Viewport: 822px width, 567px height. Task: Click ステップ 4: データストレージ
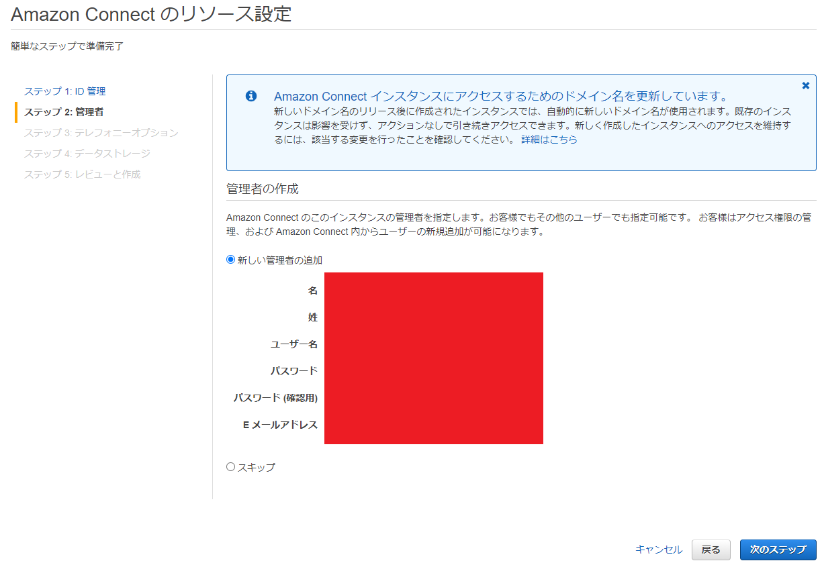[x=87, y=154]
